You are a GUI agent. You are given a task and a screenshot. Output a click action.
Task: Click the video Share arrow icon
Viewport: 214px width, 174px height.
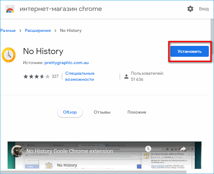[183, 149]
